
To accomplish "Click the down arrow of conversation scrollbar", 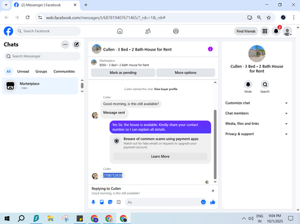I will click(x=215, y=182).
